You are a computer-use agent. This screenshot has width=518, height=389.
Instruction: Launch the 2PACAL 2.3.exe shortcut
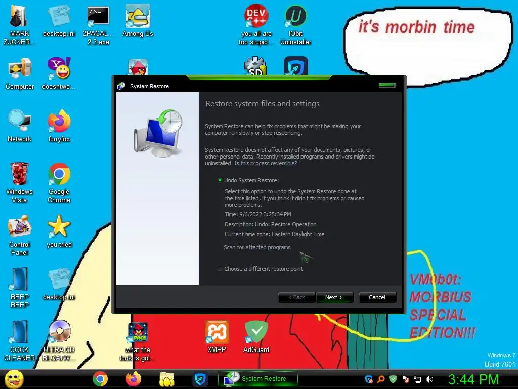[x=98, y=25]
